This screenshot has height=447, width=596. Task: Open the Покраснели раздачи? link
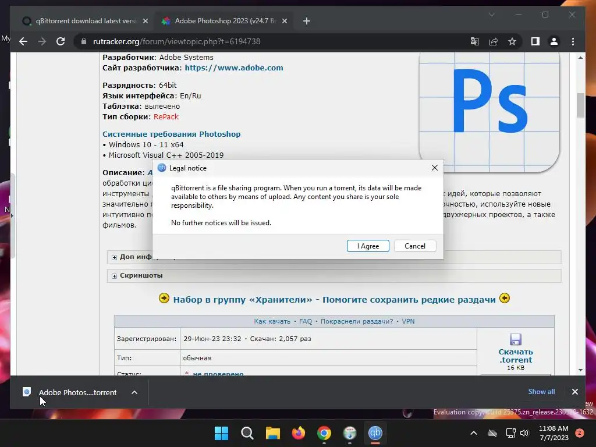coord(357,321)
